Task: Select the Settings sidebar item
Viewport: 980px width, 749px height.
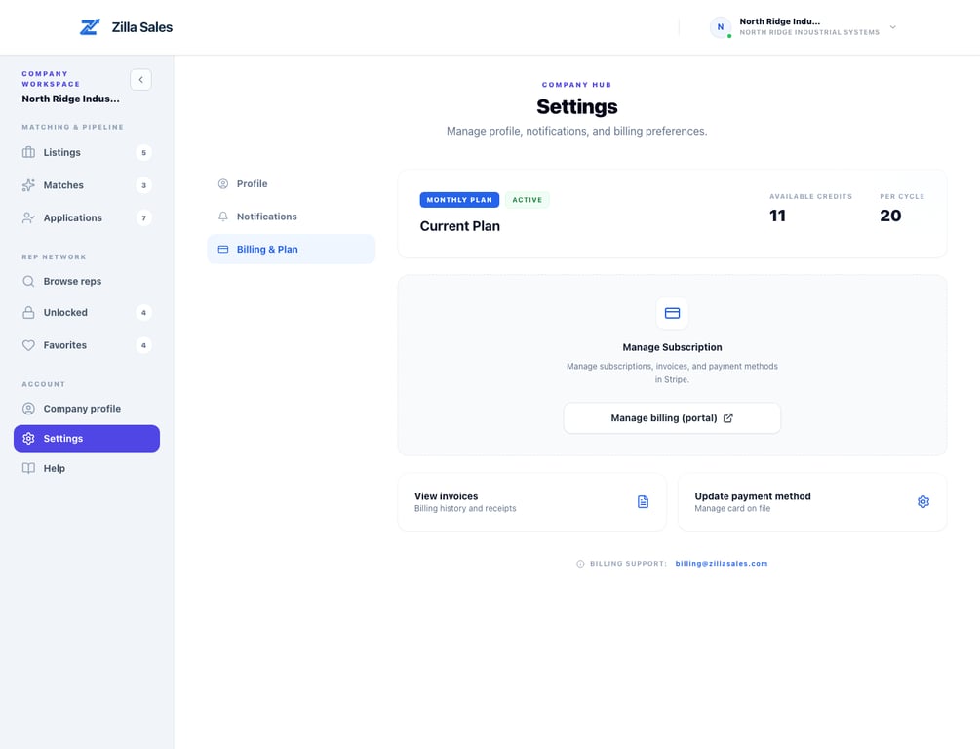Action: [86, 438]
